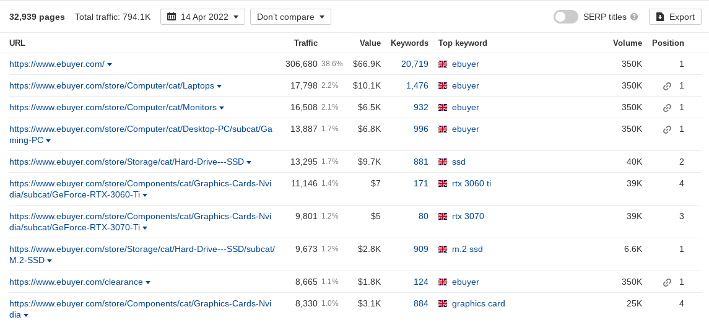Sort by the Value column header

[370, 43]
